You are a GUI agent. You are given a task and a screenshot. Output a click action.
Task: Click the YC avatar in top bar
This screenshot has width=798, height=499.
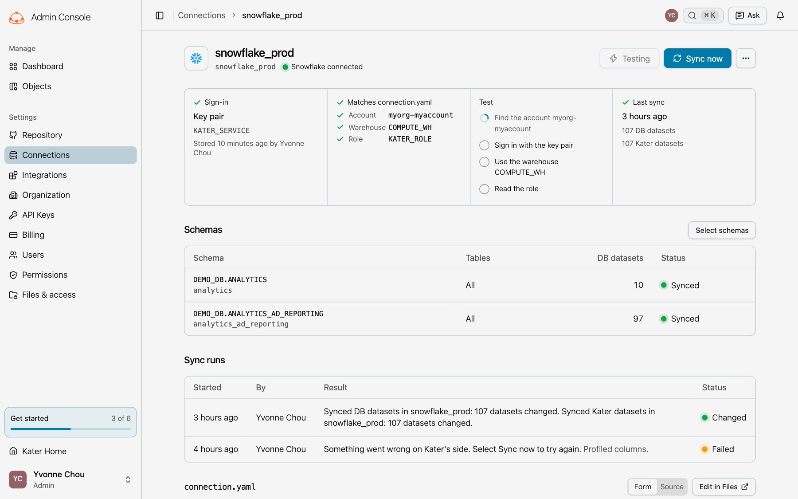[672, 16]
